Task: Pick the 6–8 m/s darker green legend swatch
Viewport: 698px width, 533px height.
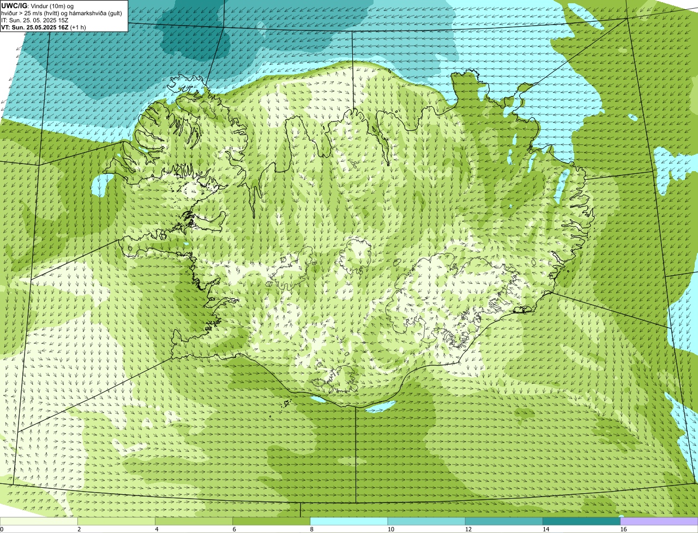Action: click(x=272, y=522)
